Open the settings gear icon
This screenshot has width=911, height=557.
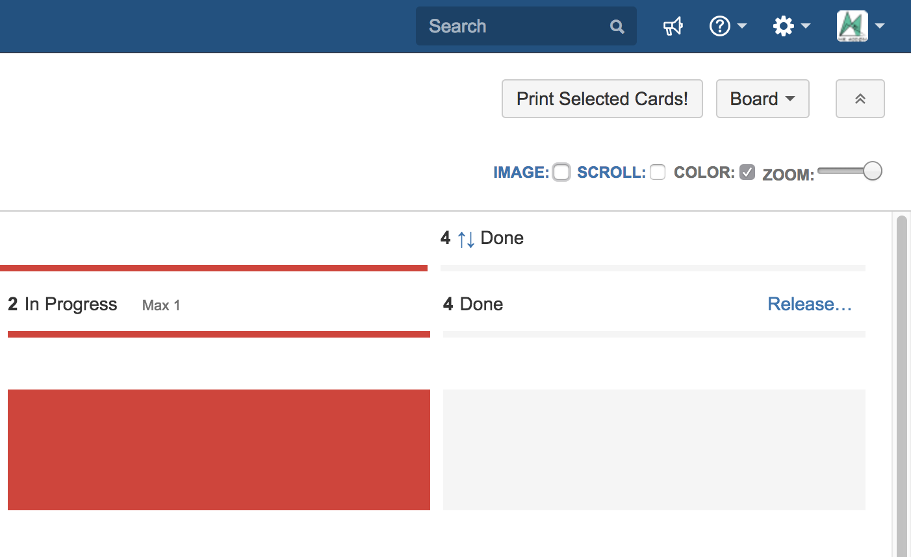pos(783,27)
